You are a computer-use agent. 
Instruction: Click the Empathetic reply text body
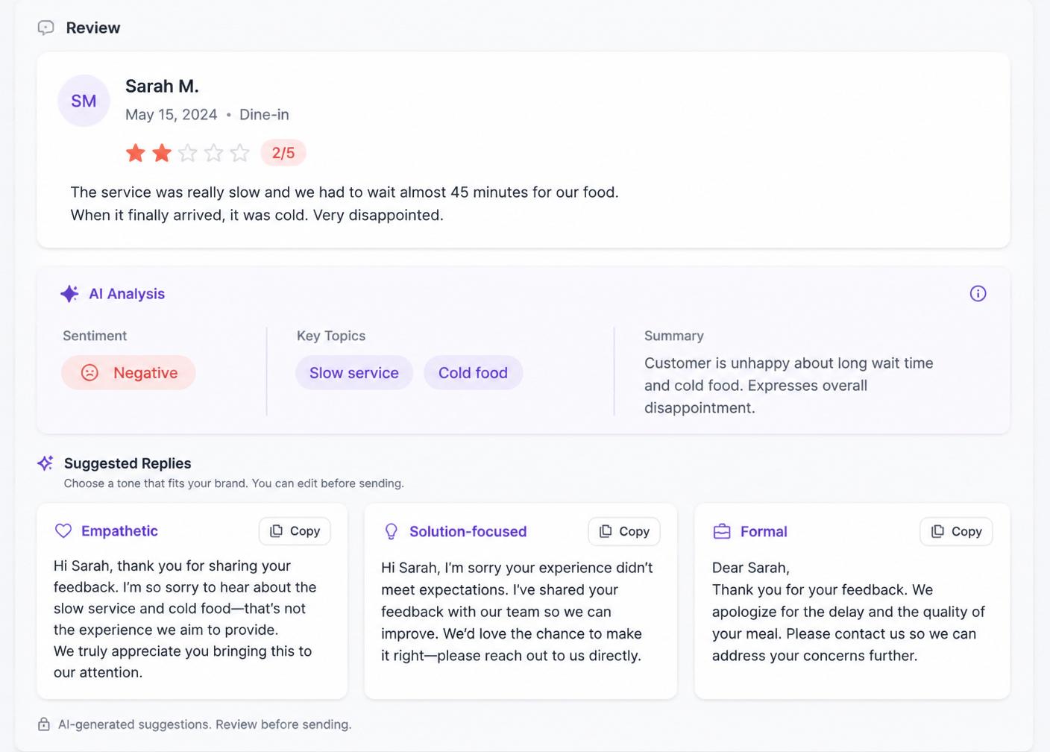pyautogui.click(x=185, y=619)
